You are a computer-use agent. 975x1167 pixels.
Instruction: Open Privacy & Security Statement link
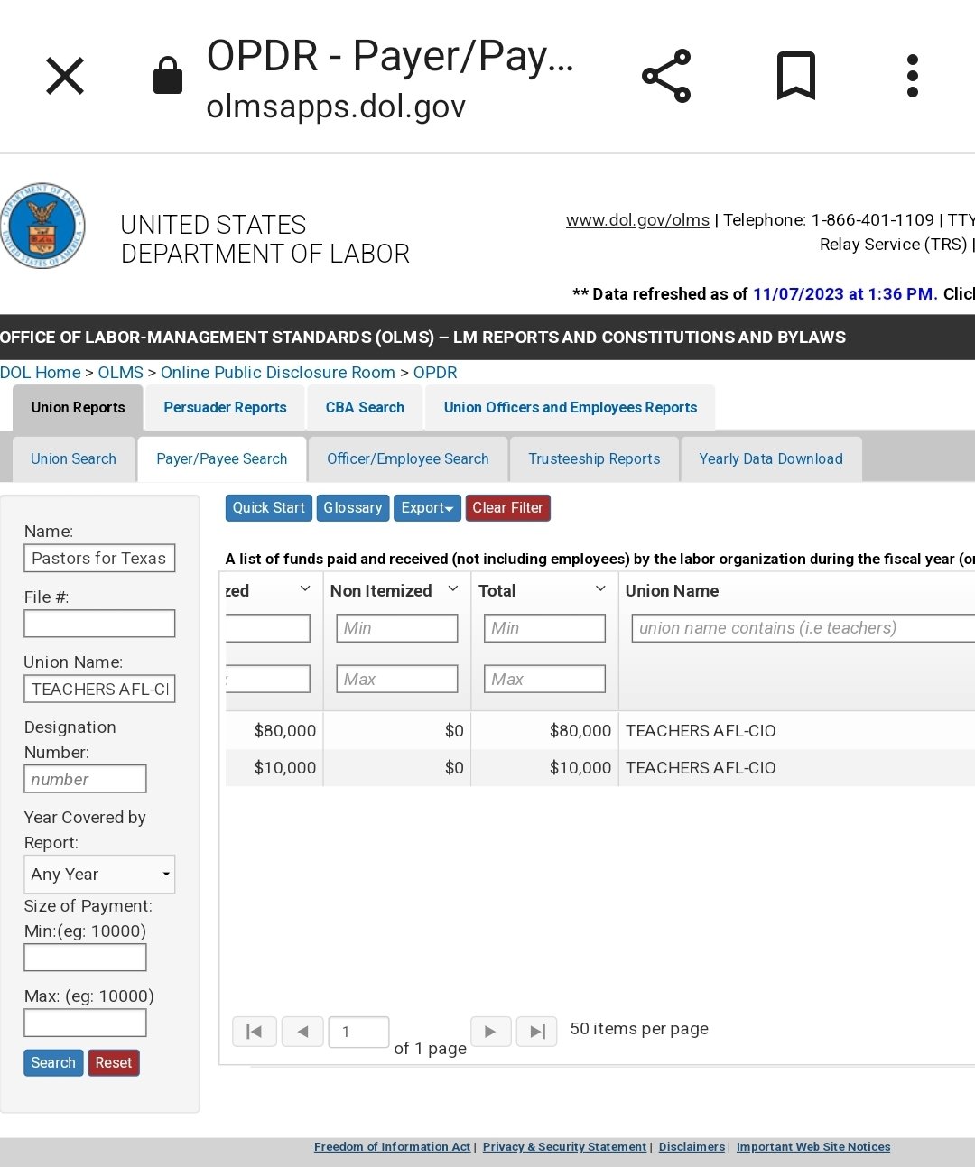point(564,1147)
